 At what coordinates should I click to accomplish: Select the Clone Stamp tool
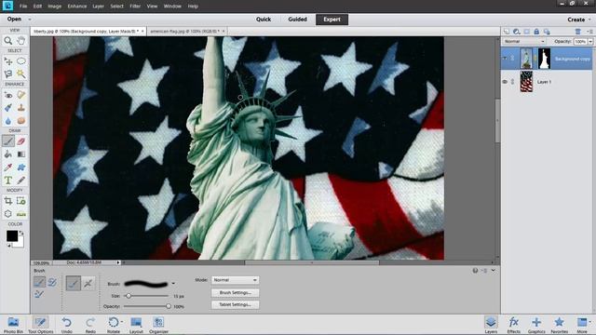pos(21,108)
